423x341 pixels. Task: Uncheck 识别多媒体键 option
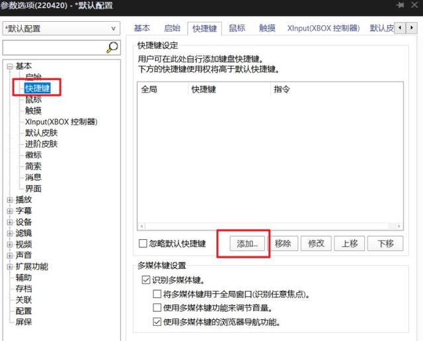pos(145,280)
